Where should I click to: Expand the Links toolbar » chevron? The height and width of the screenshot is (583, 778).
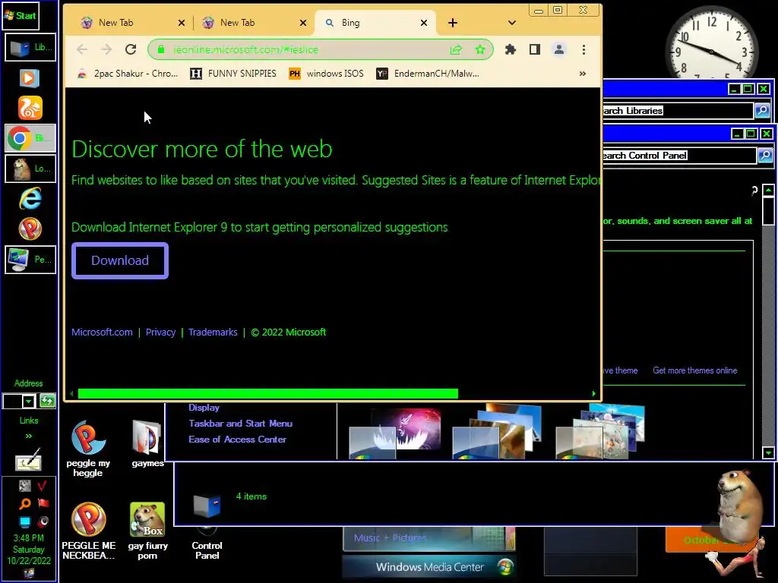pos(28,436)
